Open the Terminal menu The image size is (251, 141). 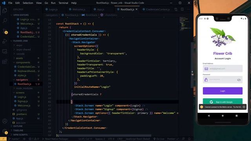point(63,3)
